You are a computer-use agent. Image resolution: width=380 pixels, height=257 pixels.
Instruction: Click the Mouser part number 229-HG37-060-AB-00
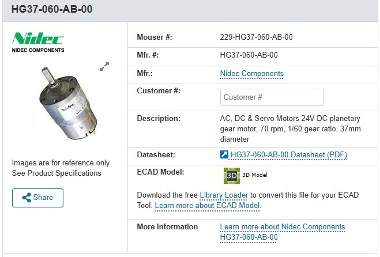coord(256,37)
